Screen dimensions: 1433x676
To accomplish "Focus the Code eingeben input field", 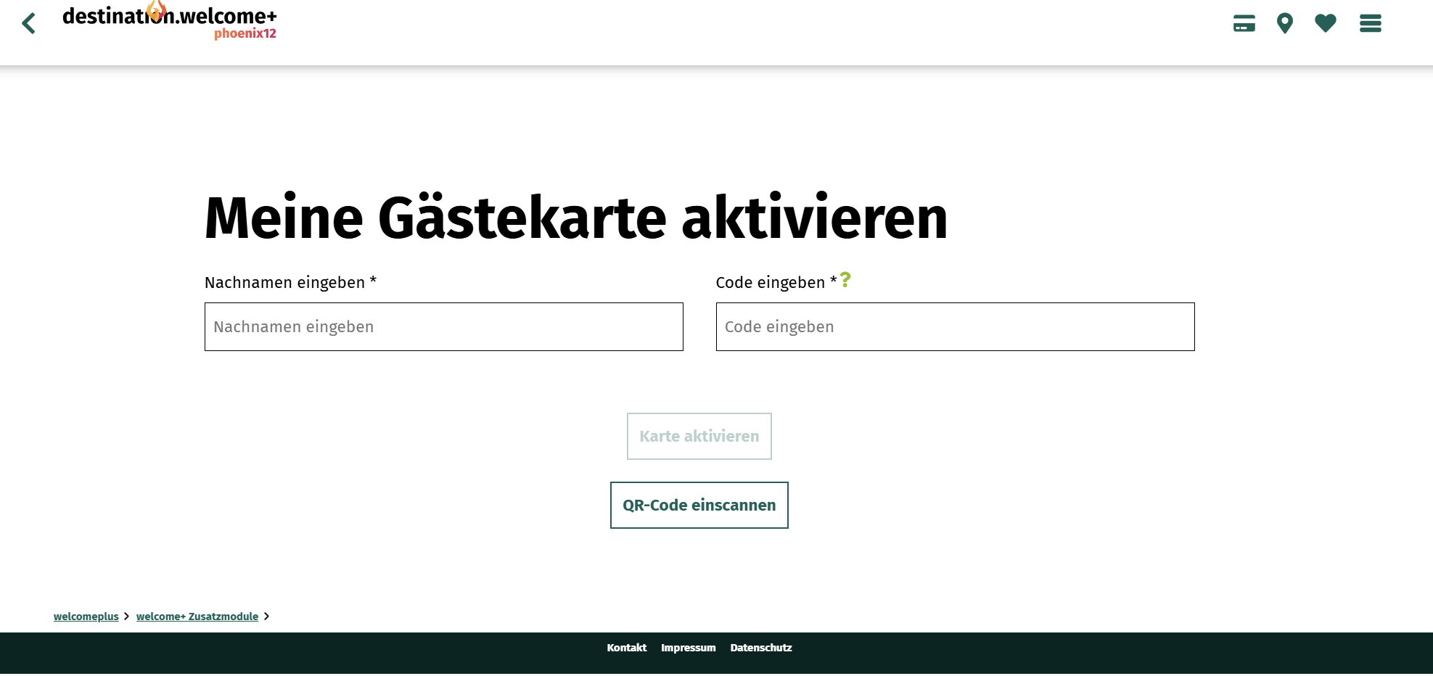I will 956,327.
